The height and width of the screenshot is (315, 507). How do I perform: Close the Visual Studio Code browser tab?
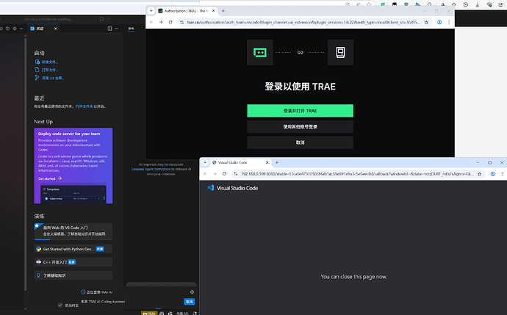267,162
